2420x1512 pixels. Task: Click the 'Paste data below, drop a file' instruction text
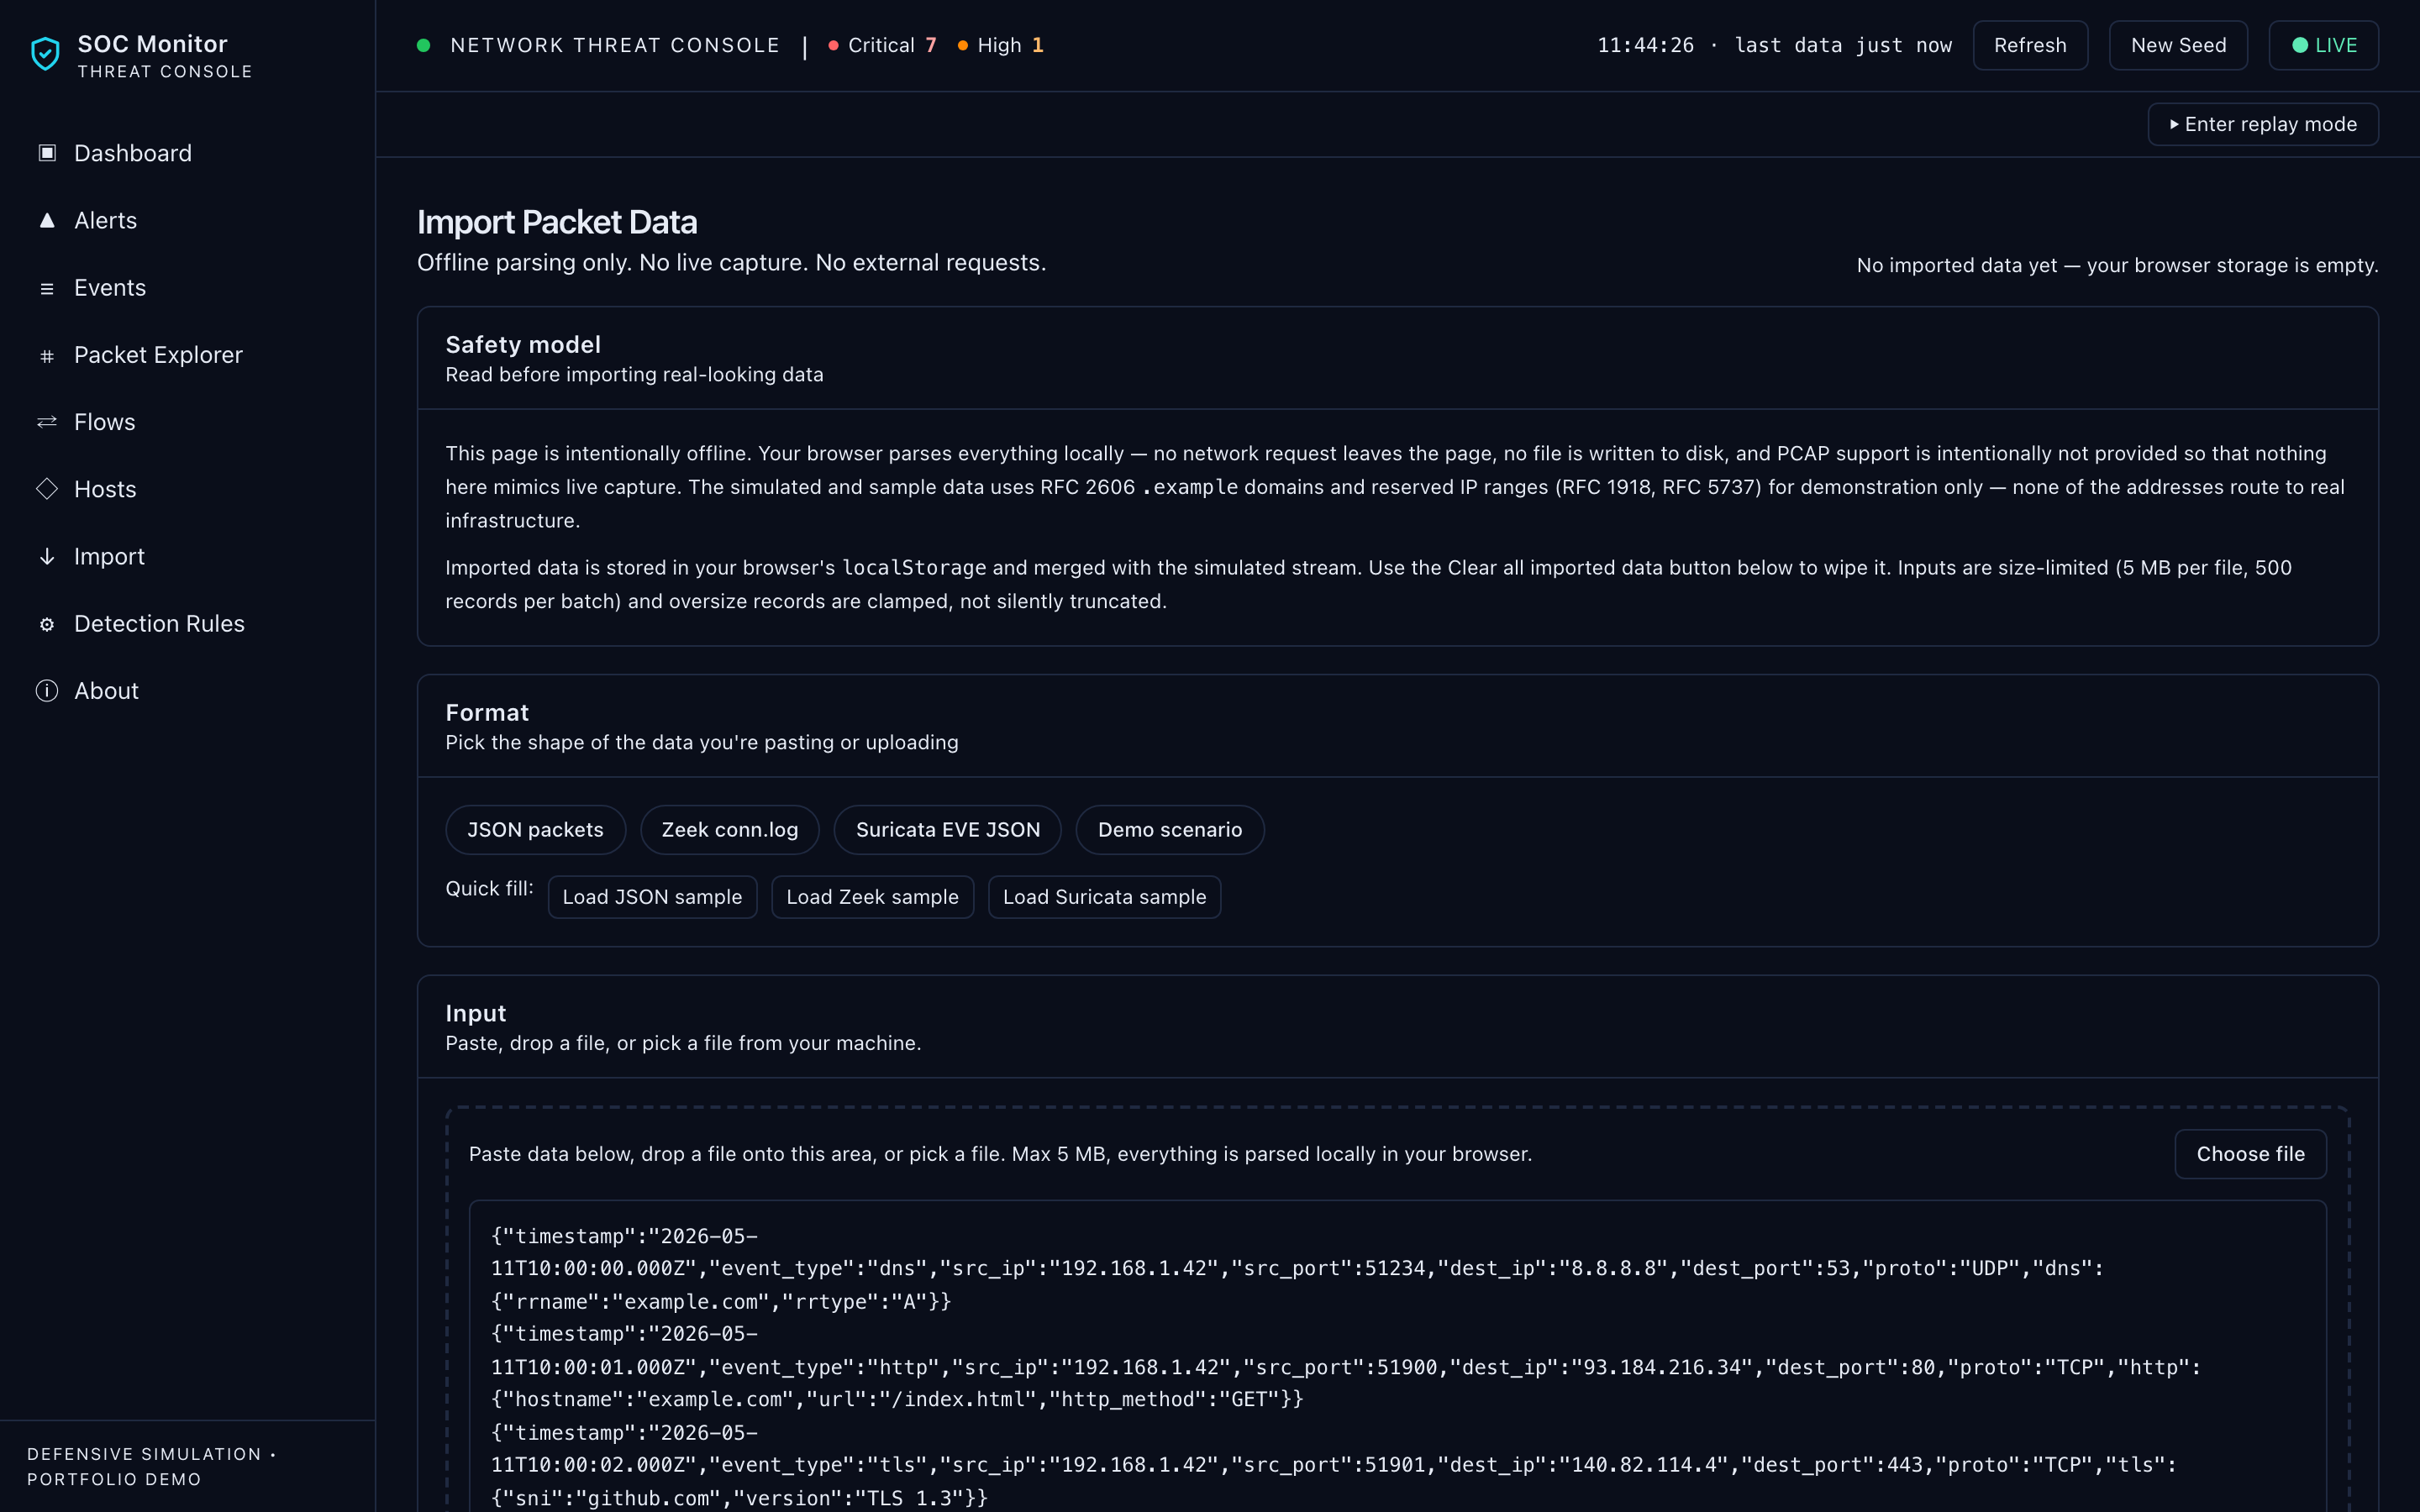[1000, 1154]
